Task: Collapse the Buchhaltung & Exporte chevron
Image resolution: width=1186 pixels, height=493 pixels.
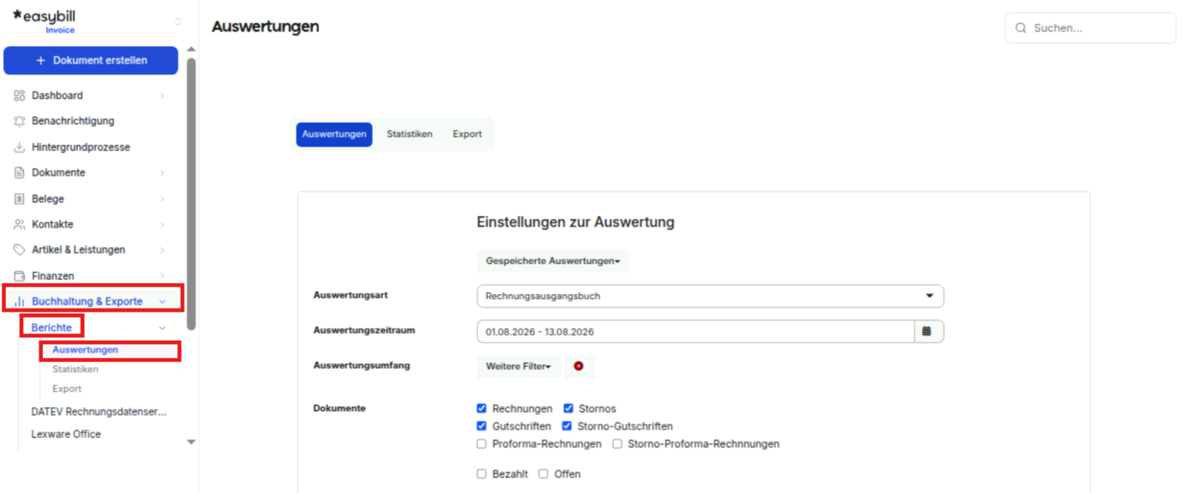Action: [162, 301]
